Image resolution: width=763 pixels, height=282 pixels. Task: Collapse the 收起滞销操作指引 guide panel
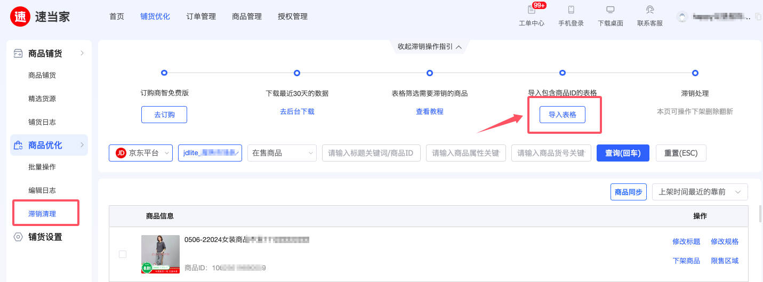(x=429, y=47)
